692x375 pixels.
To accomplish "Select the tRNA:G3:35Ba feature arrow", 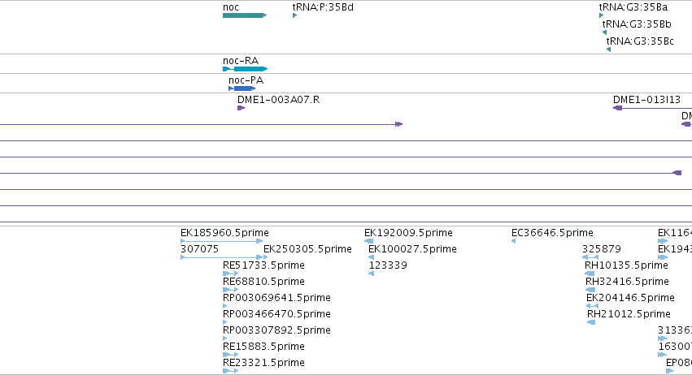I will [601, 15].
